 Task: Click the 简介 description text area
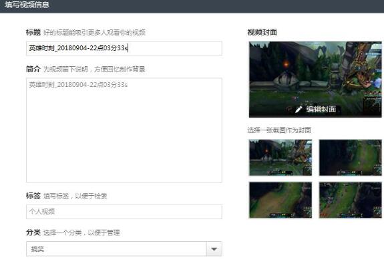coord(124,130)
